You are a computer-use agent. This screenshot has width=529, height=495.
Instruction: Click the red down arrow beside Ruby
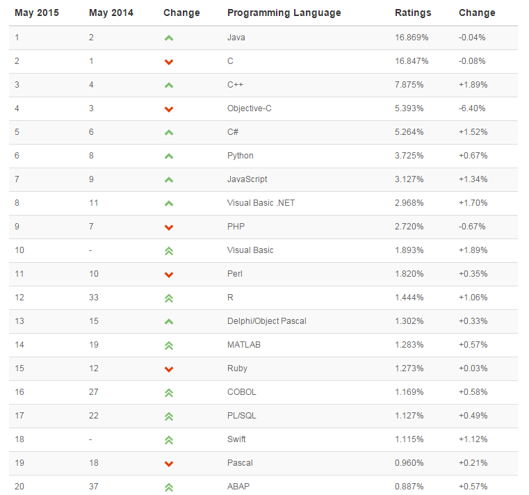pos(168,369)
